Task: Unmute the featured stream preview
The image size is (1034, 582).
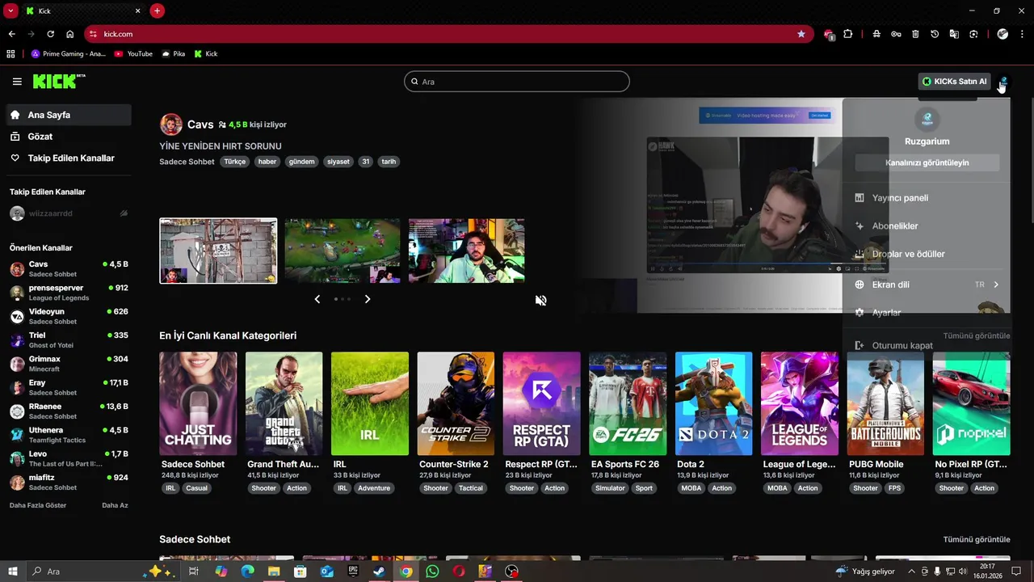Action: (540, 300)
